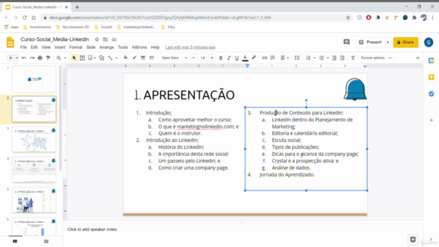Click the Insert image icon
This screenshot has width=439, height=247.
(x=90, y=58)
